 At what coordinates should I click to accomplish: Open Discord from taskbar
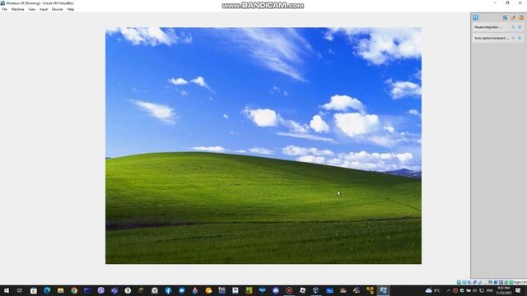click(276, 290)
